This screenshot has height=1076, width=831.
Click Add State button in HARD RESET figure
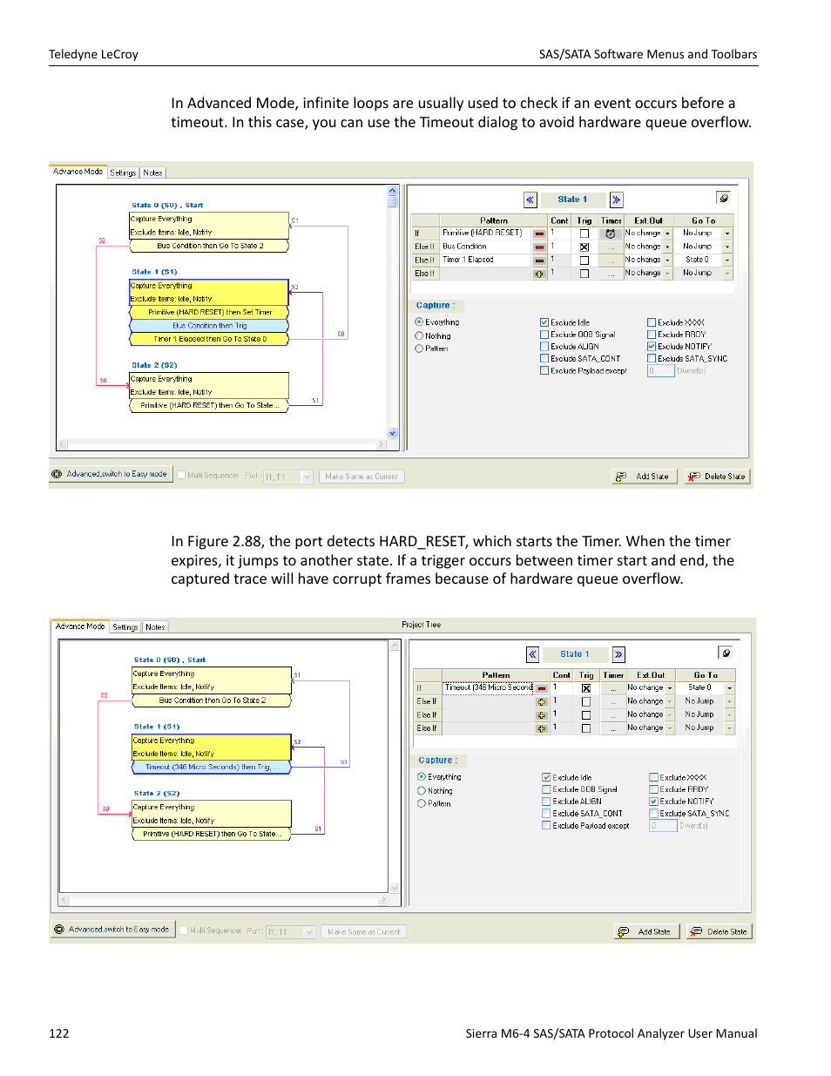[645, 477]
